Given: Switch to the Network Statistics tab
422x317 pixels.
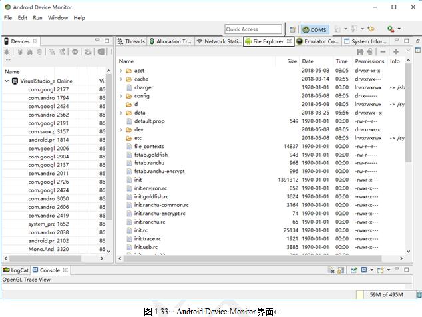Looking at the screenshot, I should pyautogui.click(x=219, y=41).
